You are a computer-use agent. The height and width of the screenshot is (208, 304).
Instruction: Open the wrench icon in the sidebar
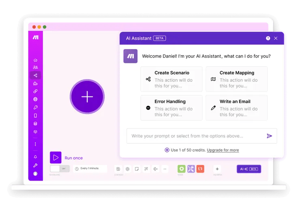[35, 165]
